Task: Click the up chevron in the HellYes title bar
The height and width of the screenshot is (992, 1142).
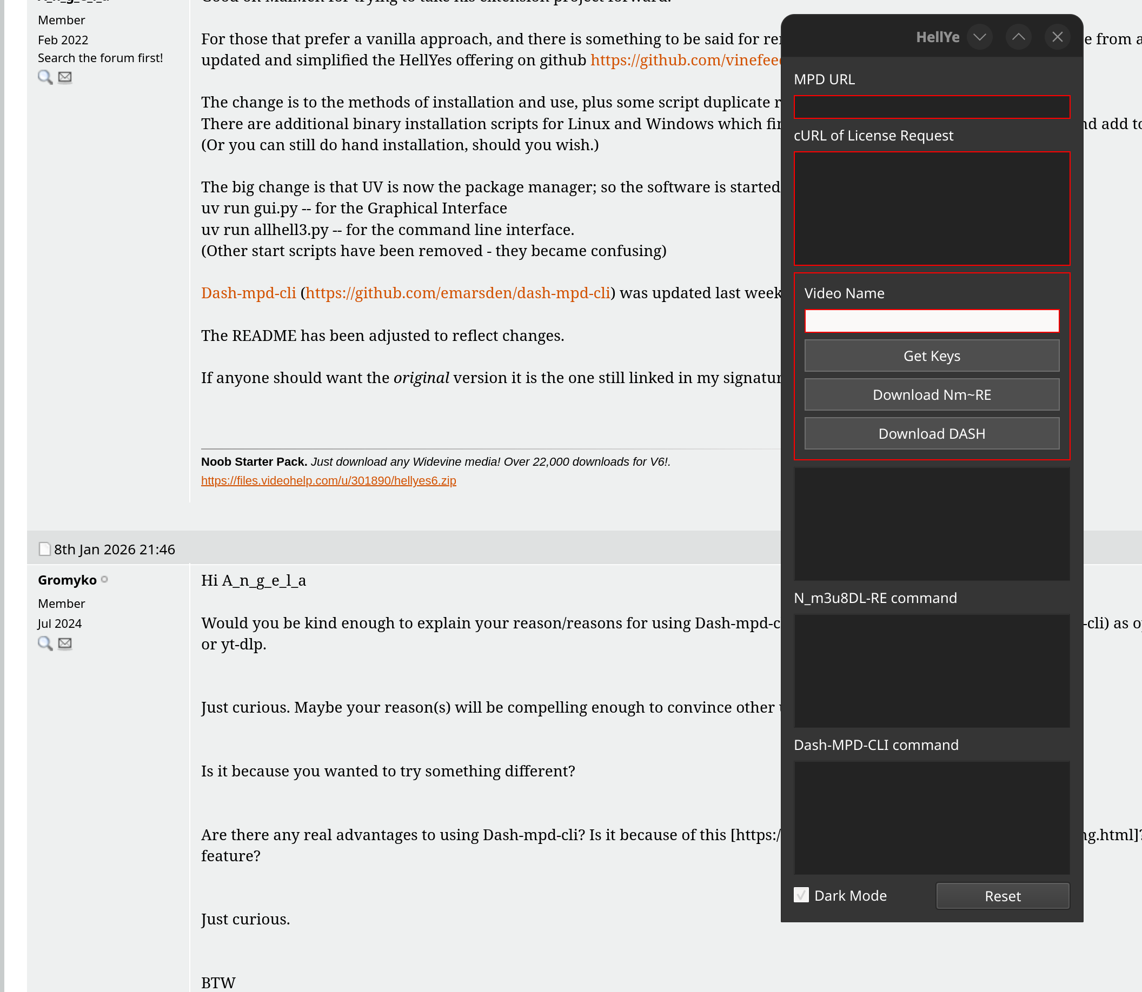Action: click(x=1018, y=37)
